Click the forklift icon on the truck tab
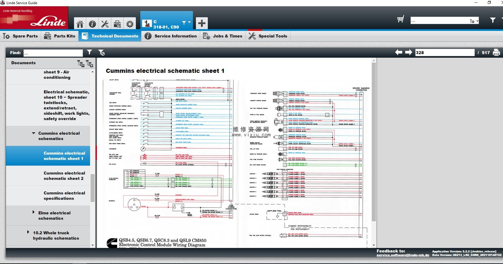Screen dimensions: 503x264 (147, 23)
